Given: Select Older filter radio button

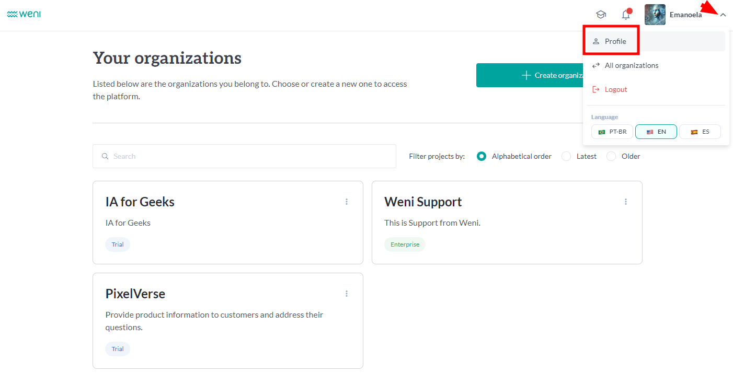Looking at the screenshot, I should pyautogui.click(x=611, y=156).
